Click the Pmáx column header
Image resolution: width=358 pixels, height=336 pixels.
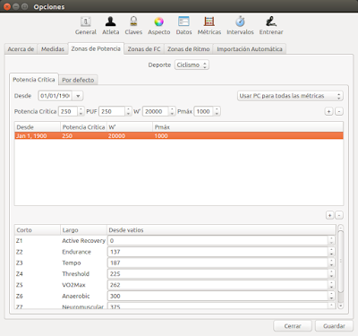tap(248, 127)
